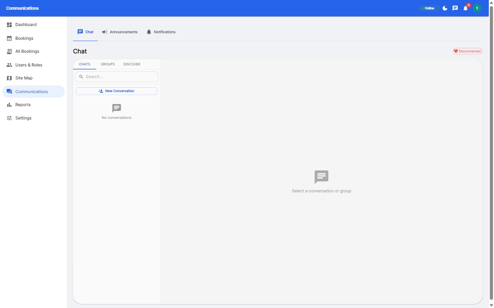Open the Reports page
494x308 pixels.
pyautogui.click(x=33, y=105)
